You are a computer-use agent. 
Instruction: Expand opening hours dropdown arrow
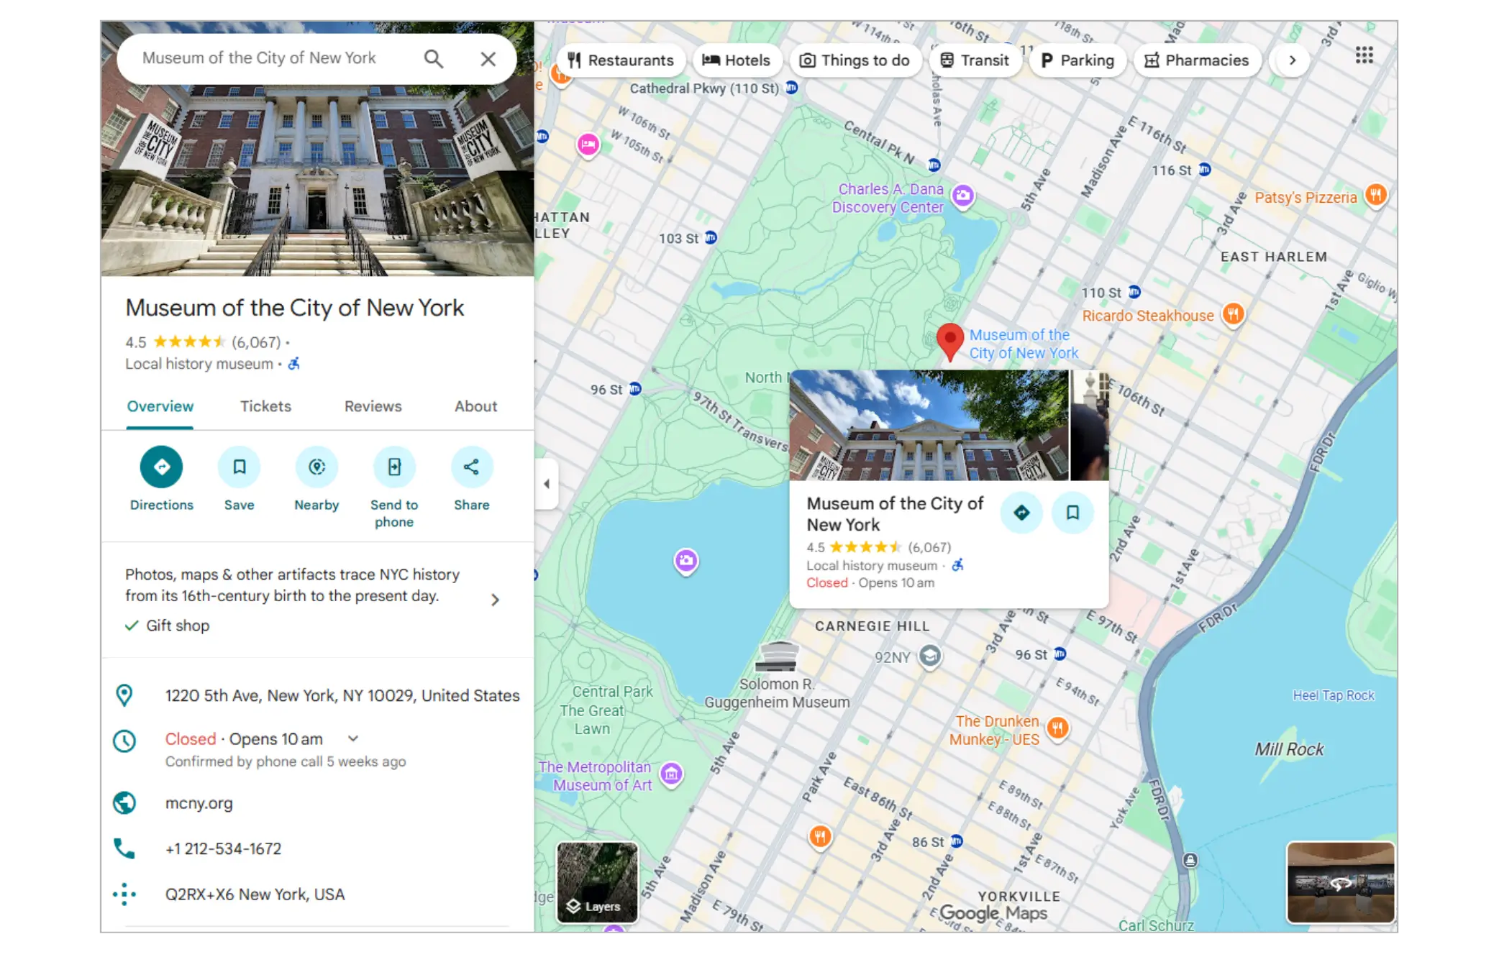tap(353, 738)
